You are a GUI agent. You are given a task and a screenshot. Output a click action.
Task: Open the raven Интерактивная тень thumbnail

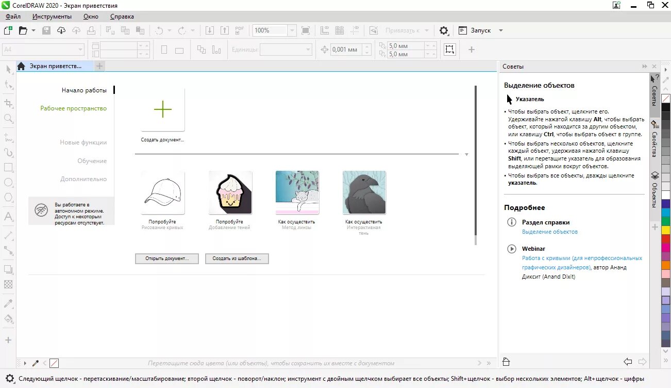(x=364, y=192)
